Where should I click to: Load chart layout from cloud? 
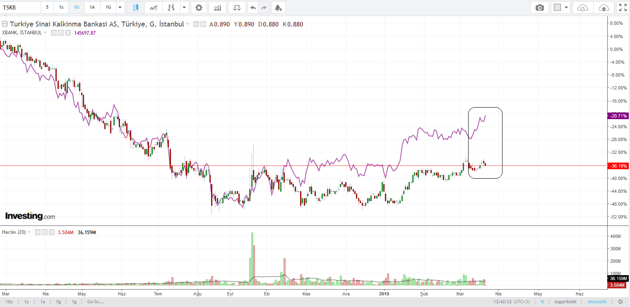(x=582, y=7)
